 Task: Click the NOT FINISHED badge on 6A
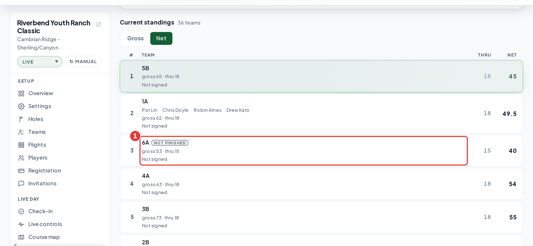[x=170, y=143]
